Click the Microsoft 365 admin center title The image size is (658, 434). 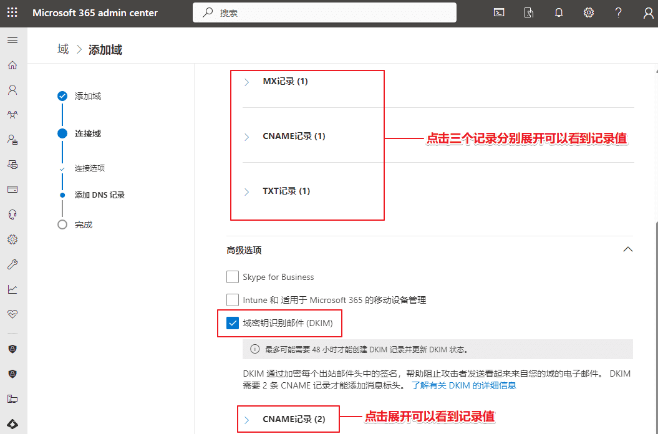[x=95, y=12]
